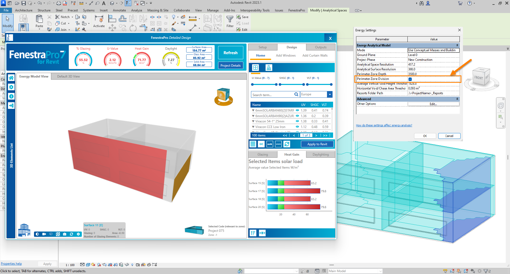The image size is (510, 274).
Task: Uncheck the Perimeter Zone Division checkbox
Action: point(410,79)
